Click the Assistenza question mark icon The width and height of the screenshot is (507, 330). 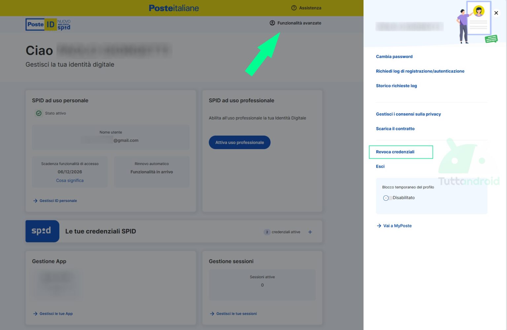point(294,8)
